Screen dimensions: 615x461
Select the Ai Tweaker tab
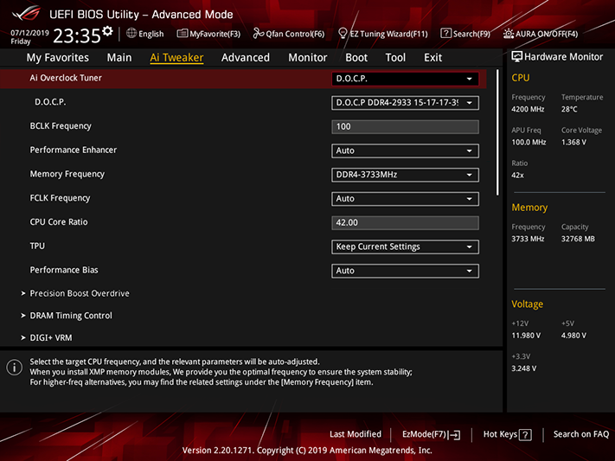coord(176,58)
